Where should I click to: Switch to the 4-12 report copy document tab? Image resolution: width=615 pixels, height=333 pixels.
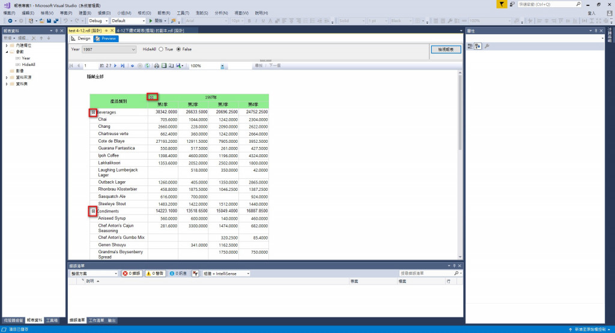click(x=150, y=31)
